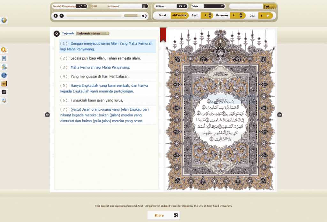Click the red bookmark ribbon

pyautogui.click(x=163, y=35)
